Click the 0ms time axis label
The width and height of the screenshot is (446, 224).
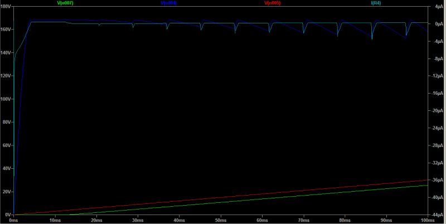[13, 220]
